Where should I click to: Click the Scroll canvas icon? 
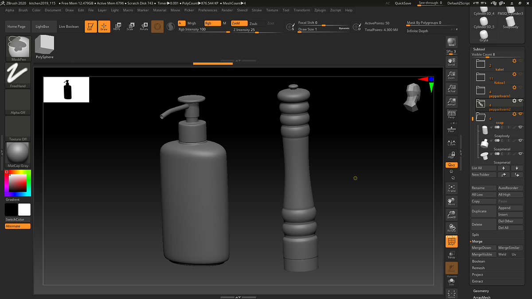(x=451, y=62)
